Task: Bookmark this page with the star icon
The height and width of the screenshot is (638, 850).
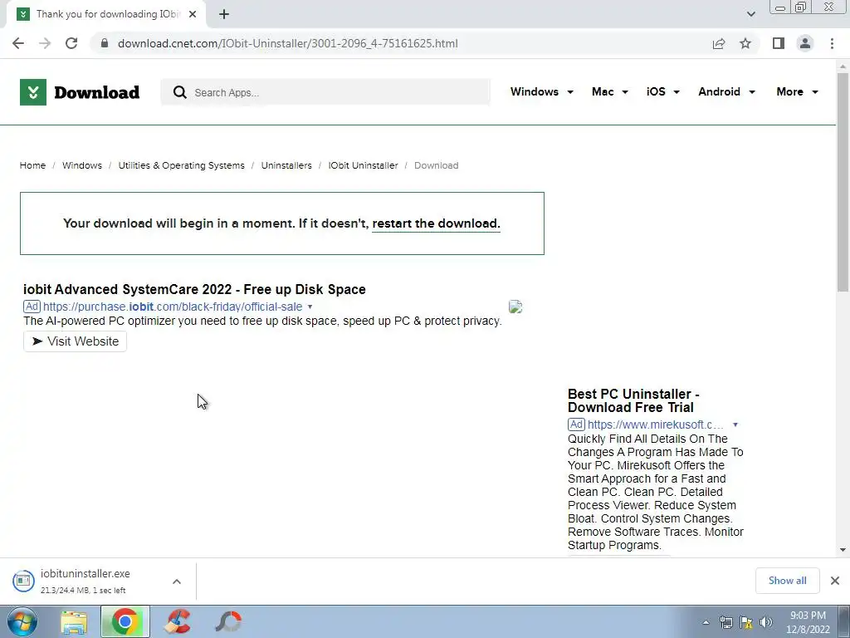Action: coord(745,43)
